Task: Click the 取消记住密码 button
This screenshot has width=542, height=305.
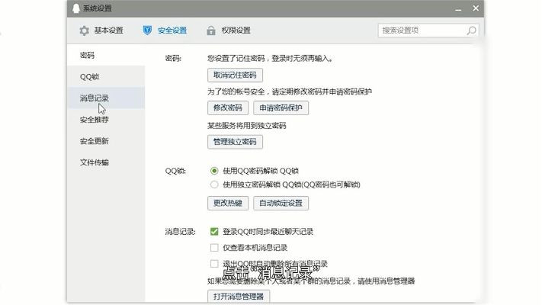Action: (235, 75)
